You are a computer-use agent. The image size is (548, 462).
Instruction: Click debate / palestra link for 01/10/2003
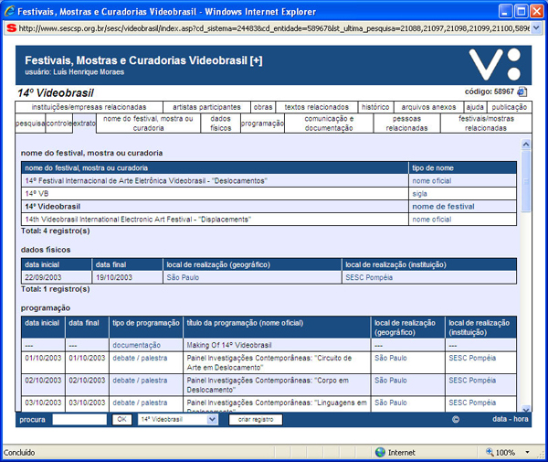click(140, 358)
